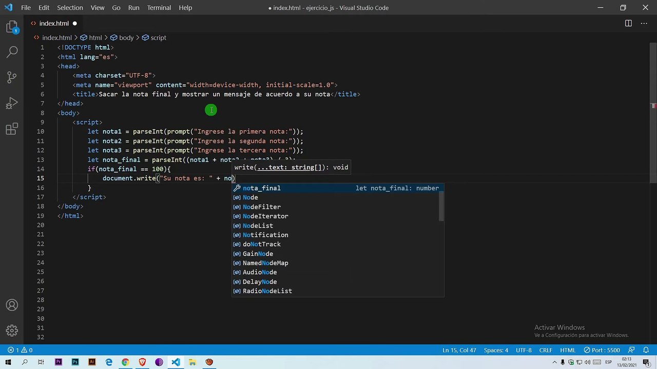Click Ln 15, Col 47 in status bar

459,350
